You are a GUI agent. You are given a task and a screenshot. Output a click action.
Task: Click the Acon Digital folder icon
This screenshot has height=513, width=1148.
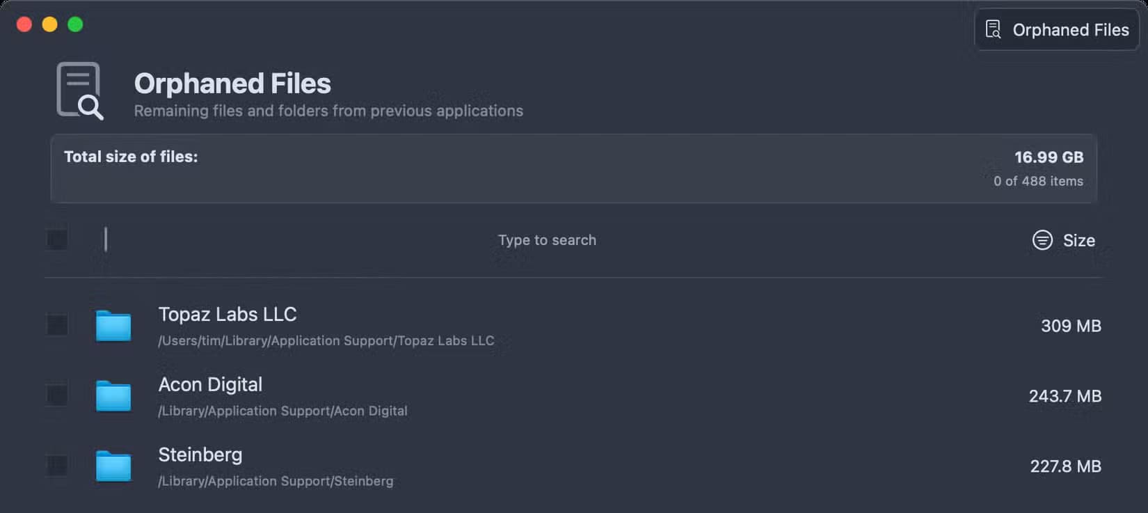pyautogui.click(x=113, y=396)
